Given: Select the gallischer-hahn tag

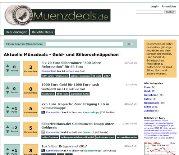Looking at the screenshot, I should pos(80,94).
